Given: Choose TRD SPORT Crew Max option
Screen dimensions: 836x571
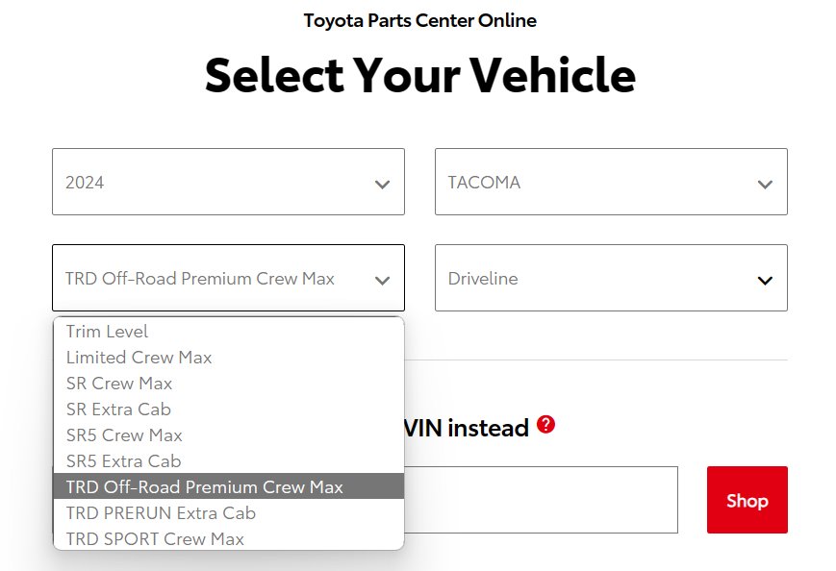Looking at the screenshot, I should click(x=229, y=538).
